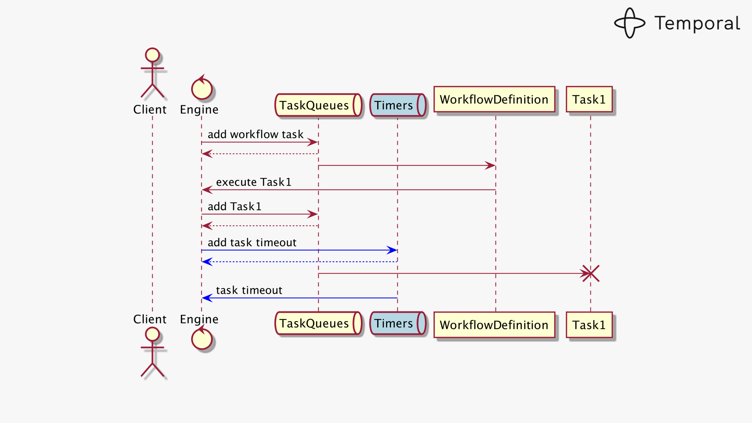Click the bottom blue Timers queue shape
The width and height of the screenshot is (752, 423).
tap(398, 323)
